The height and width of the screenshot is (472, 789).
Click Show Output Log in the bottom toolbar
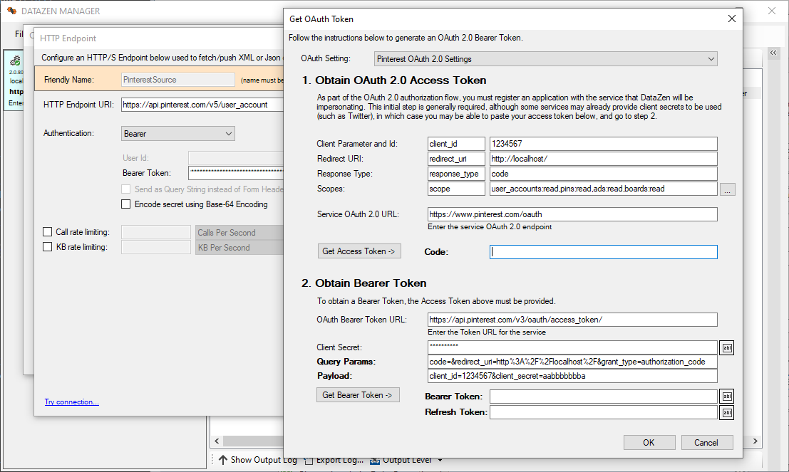264,459
